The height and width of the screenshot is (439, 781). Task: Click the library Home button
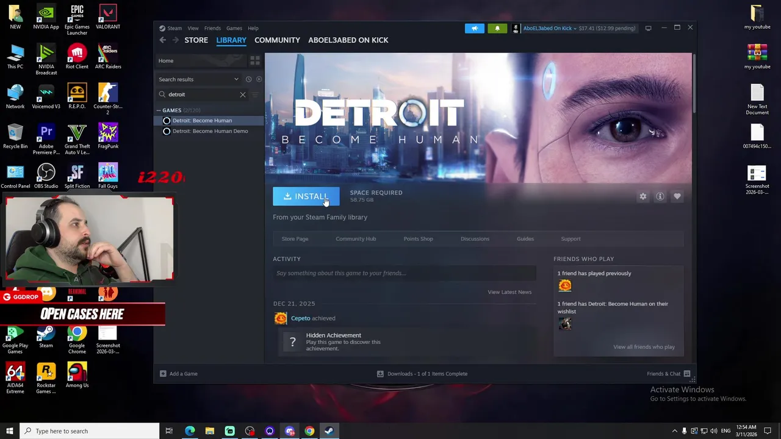(x=200, y=60)
